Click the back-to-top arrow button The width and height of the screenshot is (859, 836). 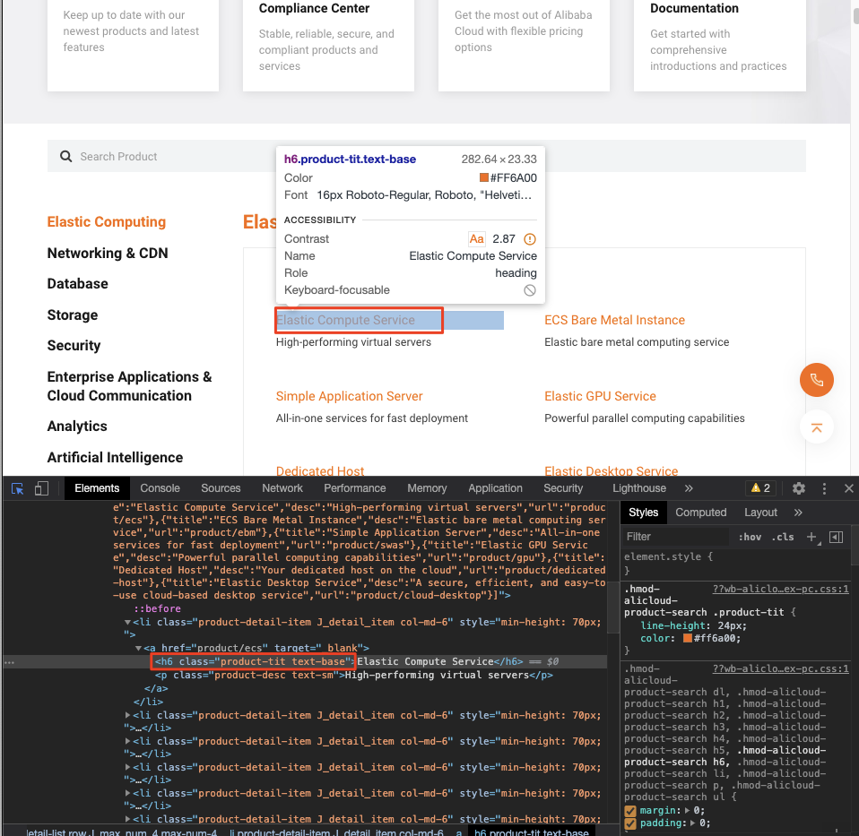816,427
